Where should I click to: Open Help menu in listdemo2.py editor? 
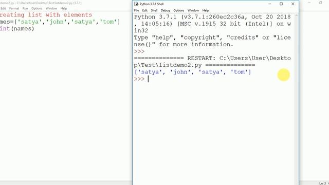click(64, 8)
